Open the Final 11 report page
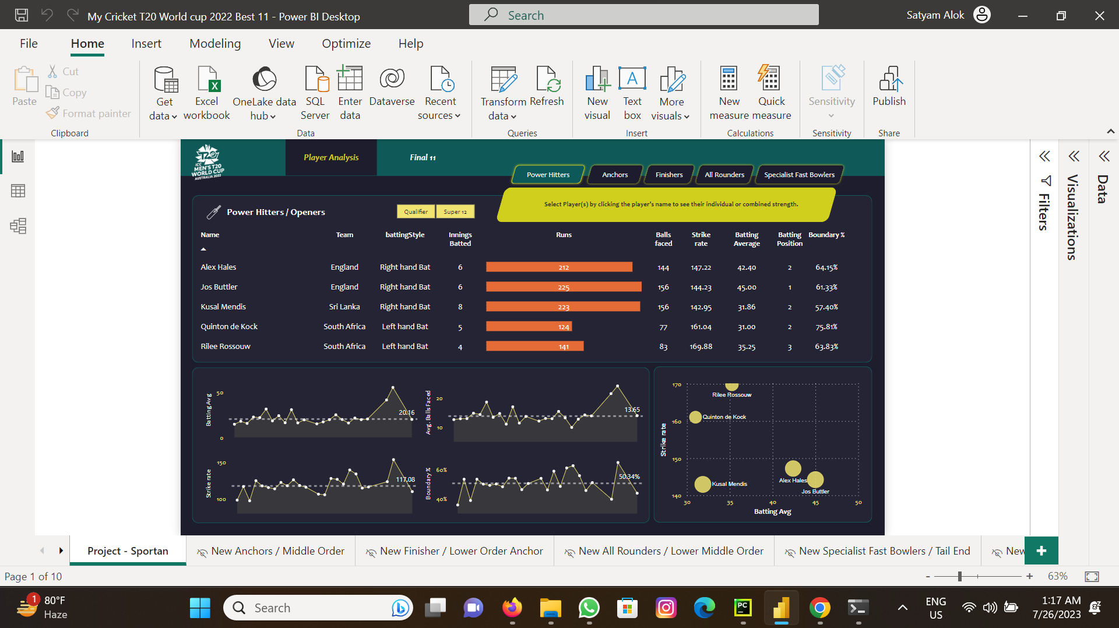Viewport: 1119px width, 628px height. (422, 157)
